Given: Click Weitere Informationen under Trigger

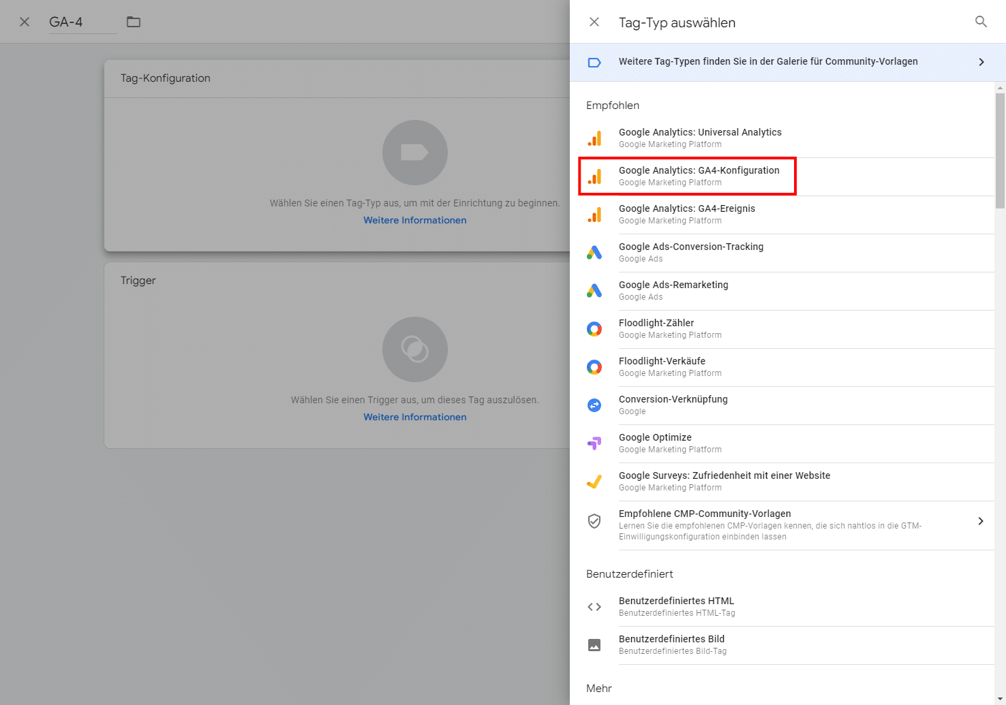Looking at the screenshot, I should tap(415, 417).
